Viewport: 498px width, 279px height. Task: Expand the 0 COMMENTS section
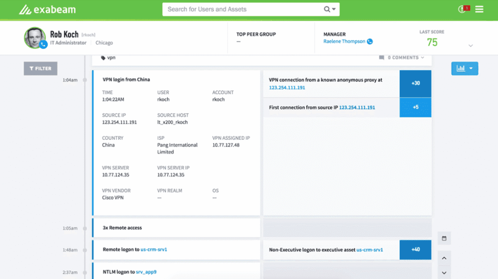[406, 58]
